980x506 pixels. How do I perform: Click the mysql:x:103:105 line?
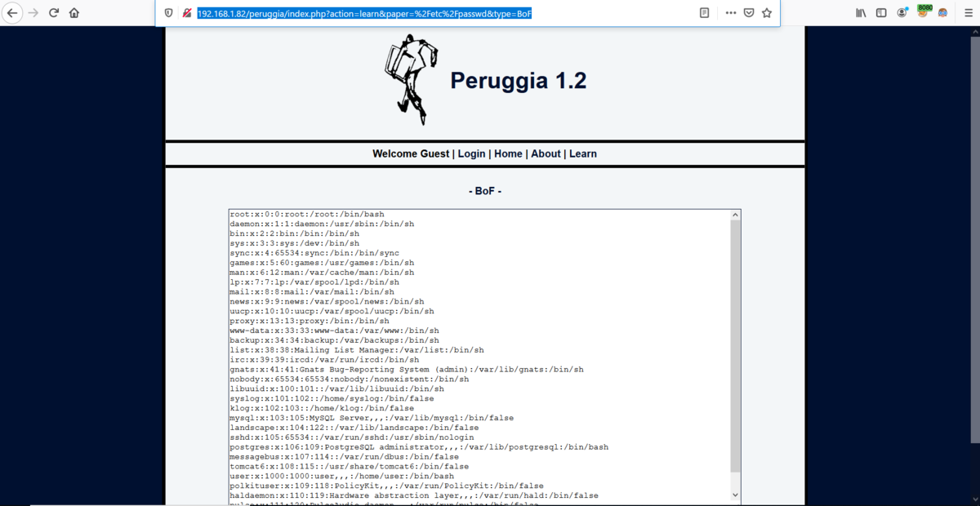point(372,418)
